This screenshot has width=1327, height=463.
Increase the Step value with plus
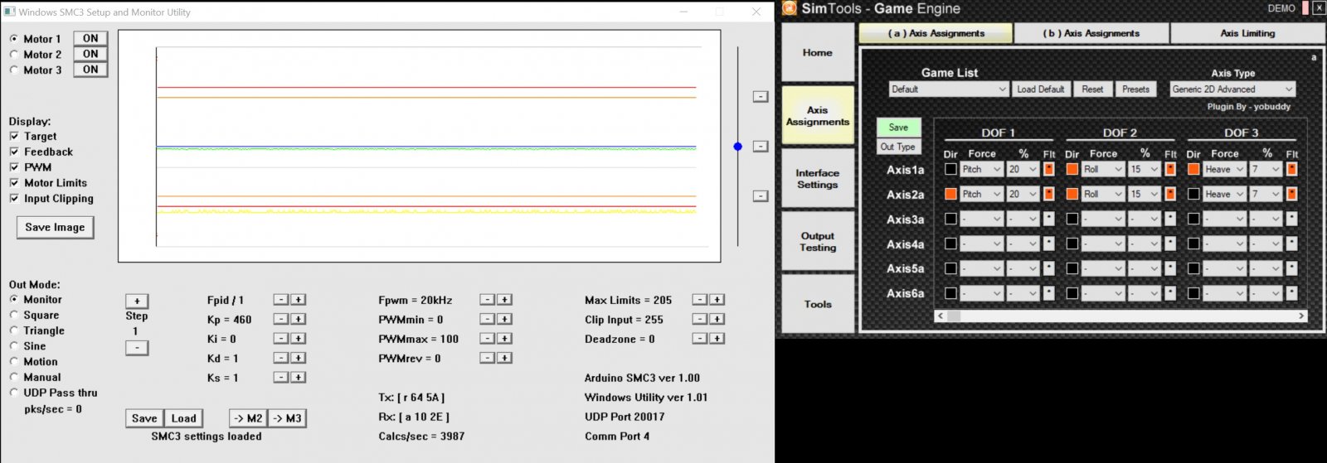pyautogui.click(x=137, y=301)
